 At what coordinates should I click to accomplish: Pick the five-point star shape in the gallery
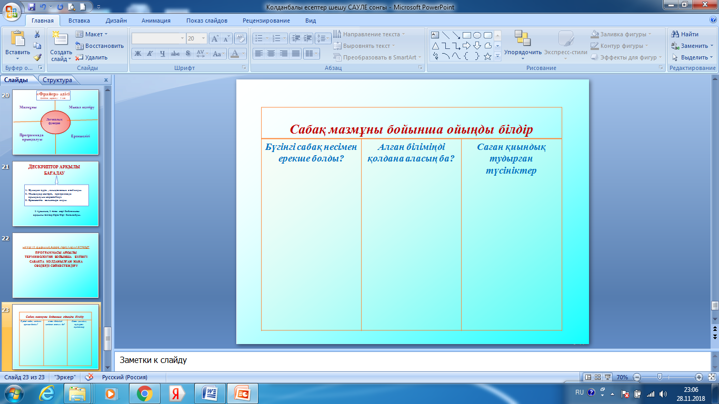(487, 56)
